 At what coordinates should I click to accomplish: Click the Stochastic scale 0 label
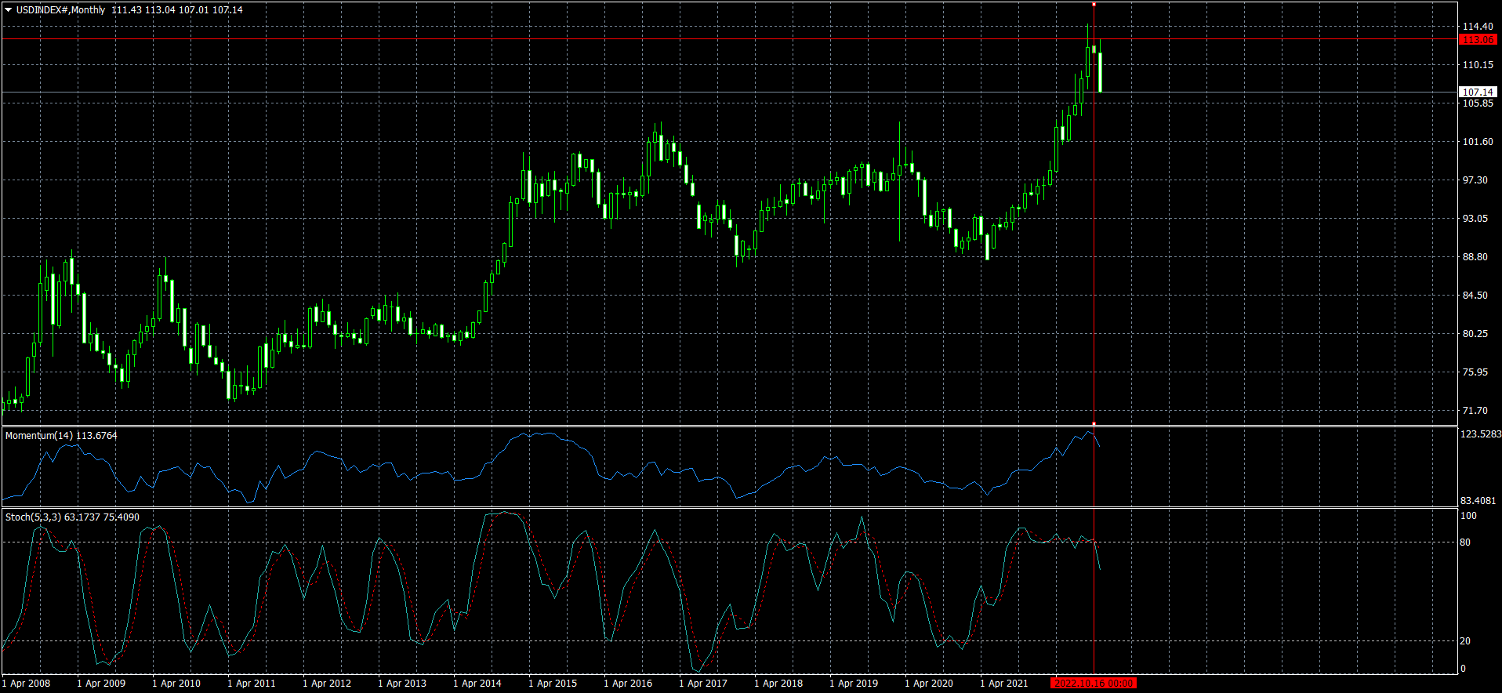1463,669
